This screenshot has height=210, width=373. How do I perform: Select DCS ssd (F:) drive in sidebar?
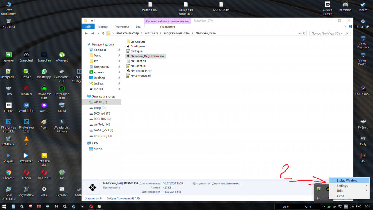click(102, 113)
